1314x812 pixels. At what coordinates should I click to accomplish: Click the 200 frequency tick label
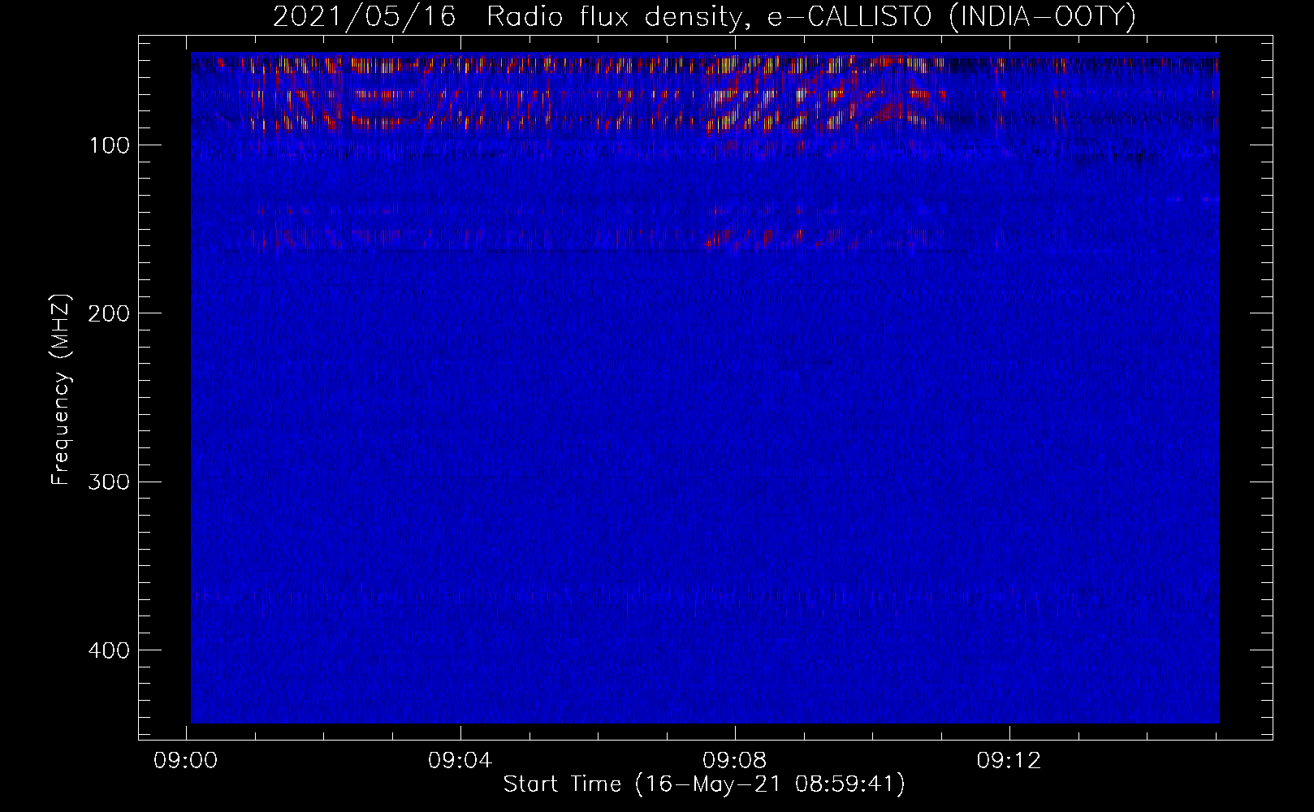109,313
